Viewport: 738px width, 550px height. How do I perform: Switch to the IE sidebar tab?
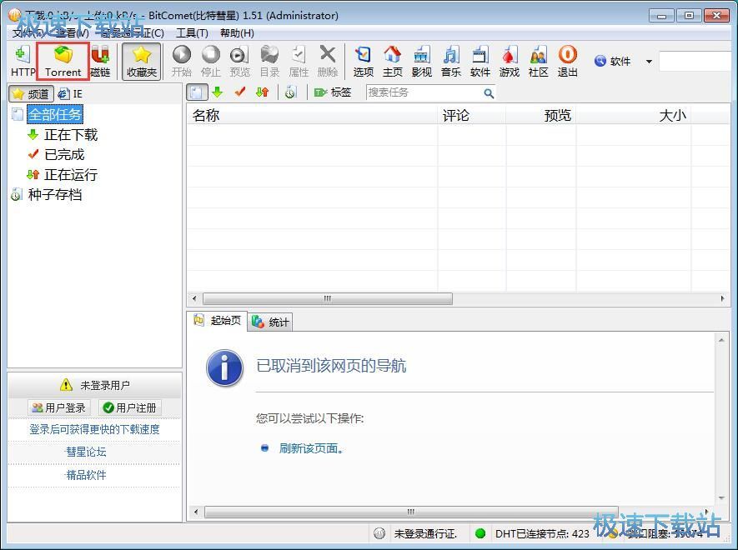(70, 93)
